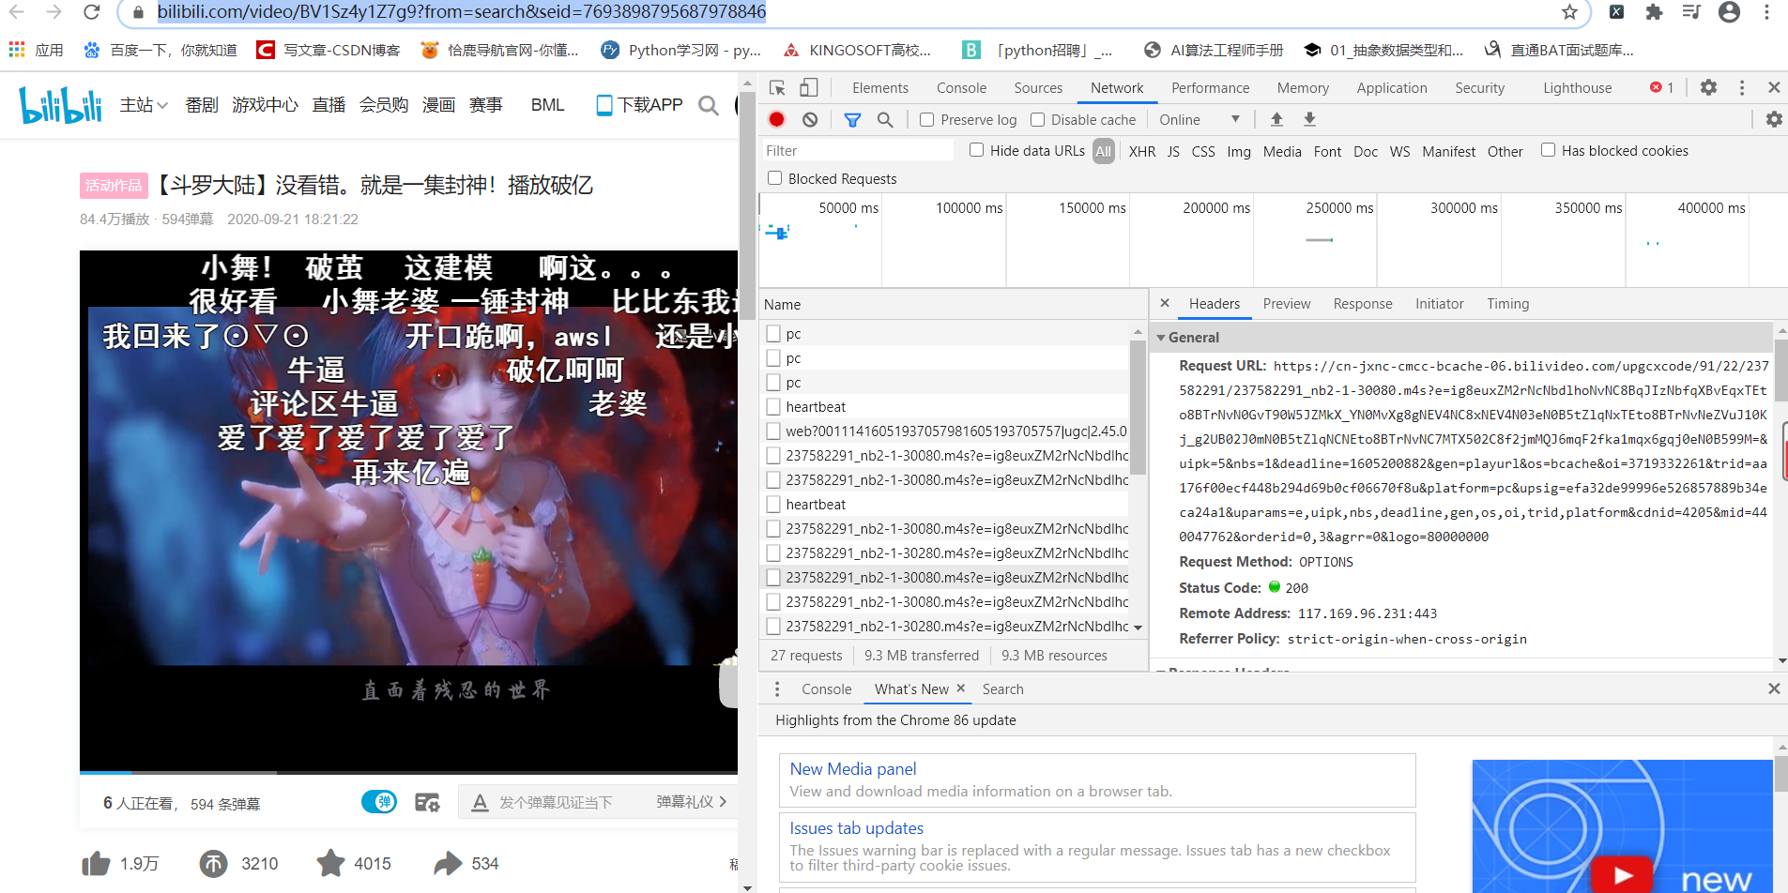Open the Timing tab

pyautogui.click(x=1507, y=303)
